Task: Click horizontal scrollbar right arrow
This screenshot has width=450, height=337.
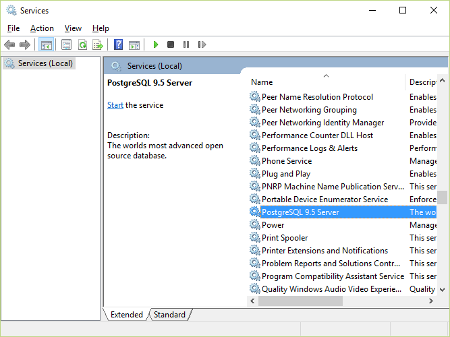Action: (x=430, y=301)
